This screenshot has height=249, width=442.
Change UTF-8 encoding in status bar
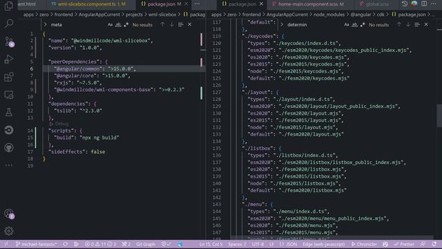pyautogui.click(x=258, y=244)
